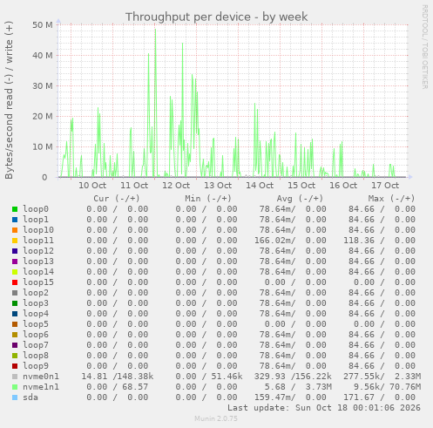
Task: Click the 'Cur (-/+)' column header
Action: point(117,199)
